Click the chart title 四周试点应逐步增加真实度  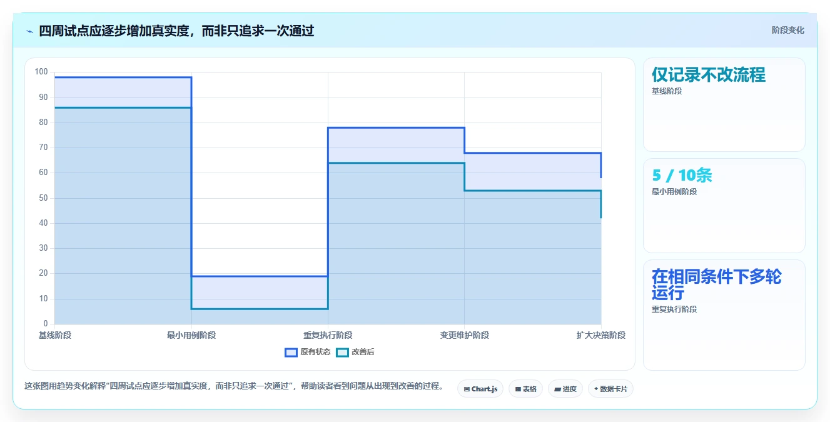click(176, 31)
